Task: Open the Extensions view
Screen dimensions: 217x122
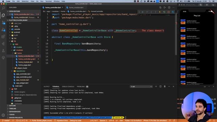Action: pyautogui.click(x=3, y=37)
